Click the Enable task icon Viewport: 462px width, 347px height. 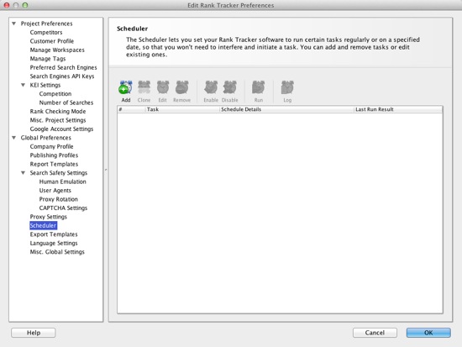(211, 87)
